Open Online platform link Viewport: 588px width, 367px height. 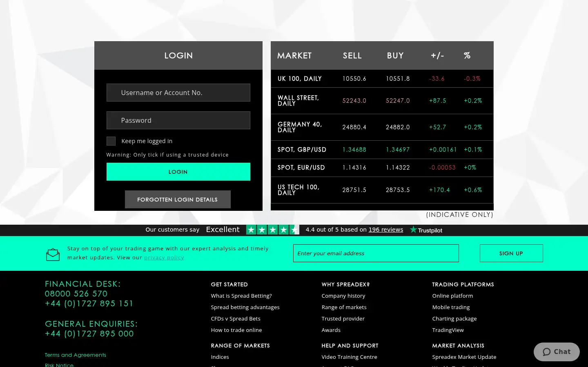click(453, 296)
